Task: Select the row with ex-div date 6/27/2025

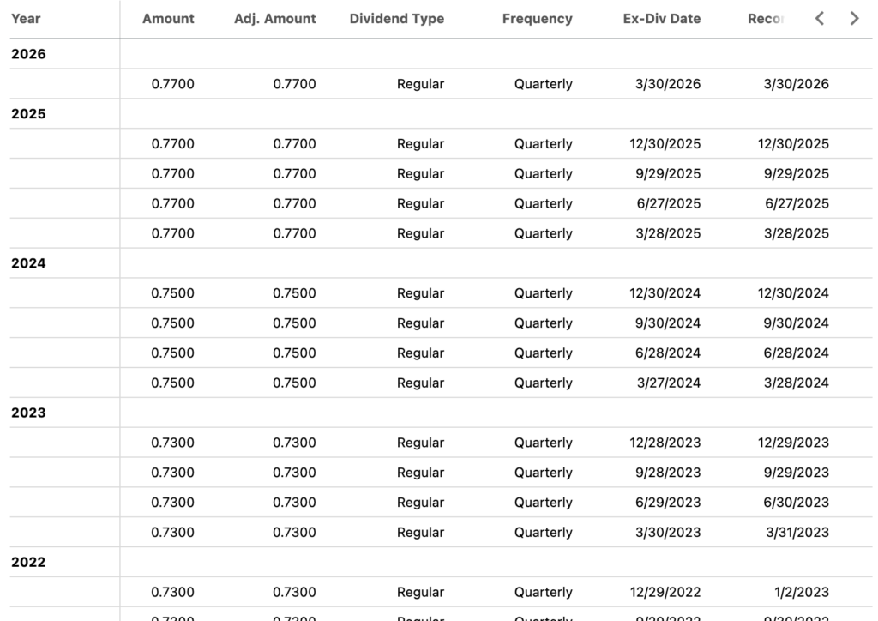Action: coord(442,204)
